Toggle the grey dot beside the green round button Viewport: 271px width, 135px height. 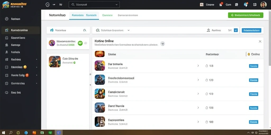click(85, 43)
